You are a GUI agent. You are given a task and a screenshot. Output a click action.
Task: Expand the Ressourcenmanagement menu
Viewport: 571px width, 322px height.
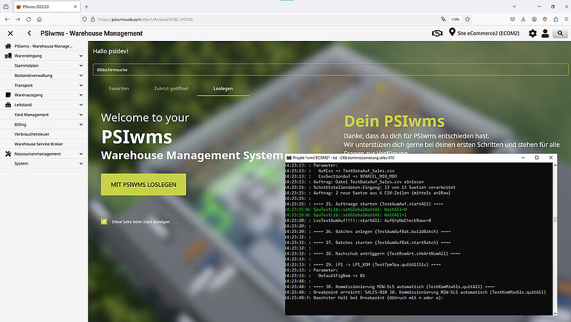pyautogui.click(x=81, y=154)
